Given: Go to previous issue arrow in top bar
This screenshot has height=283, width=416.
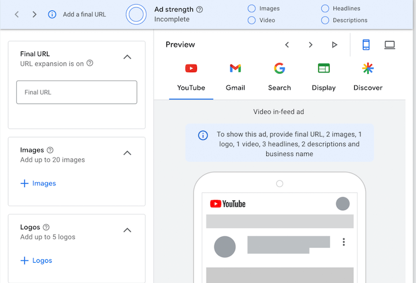Looking at the screenshot, I should click(17, 14).
